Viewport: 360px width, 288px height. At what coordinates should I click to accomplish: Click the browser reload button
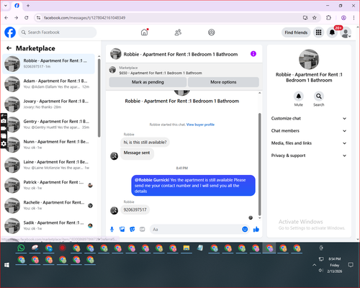[27, 17]
